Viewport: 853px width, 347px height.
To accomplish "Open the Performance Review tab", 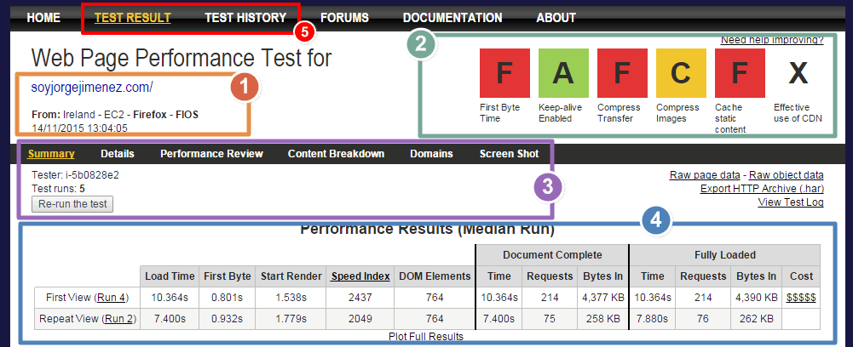I will click(x=211, y=154).
